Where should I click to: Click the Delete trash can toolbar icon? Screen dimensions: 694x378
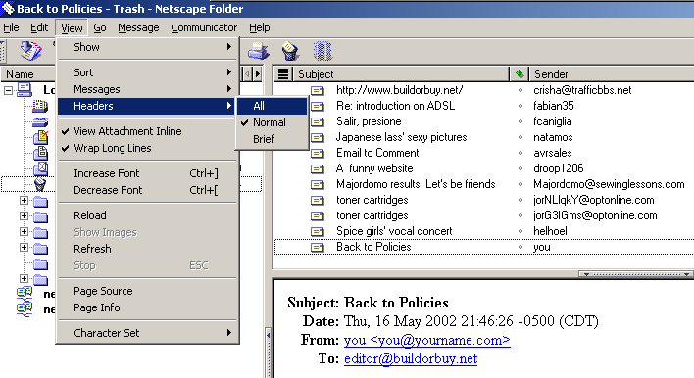pos(290,51)
